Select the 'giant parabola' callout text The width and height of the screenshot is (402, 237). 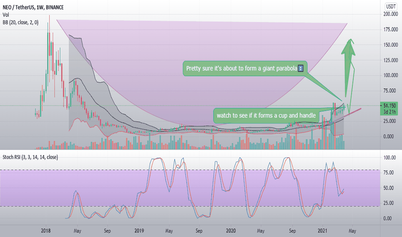pyautogui.click(x=242, y=69)
